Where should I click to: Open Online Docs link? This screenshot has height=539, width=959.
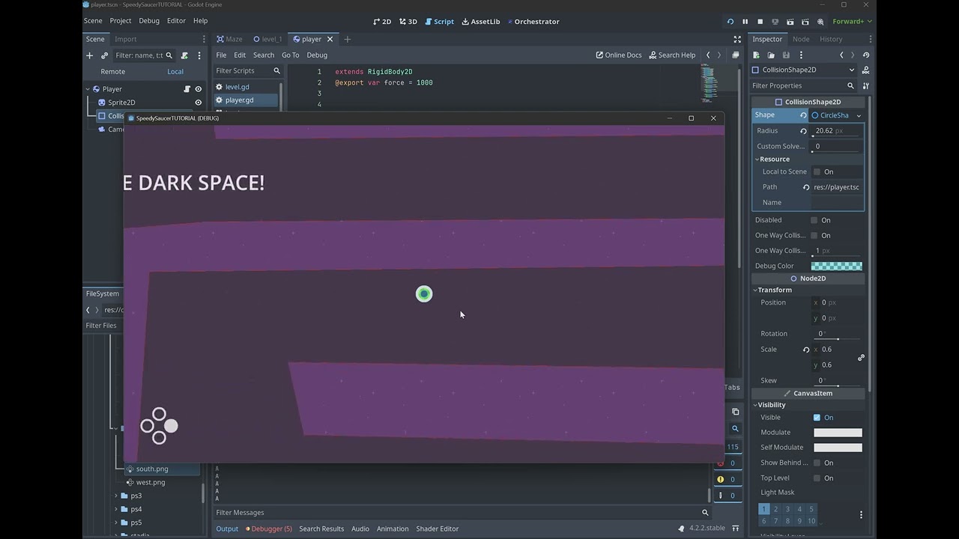[618, 55]
